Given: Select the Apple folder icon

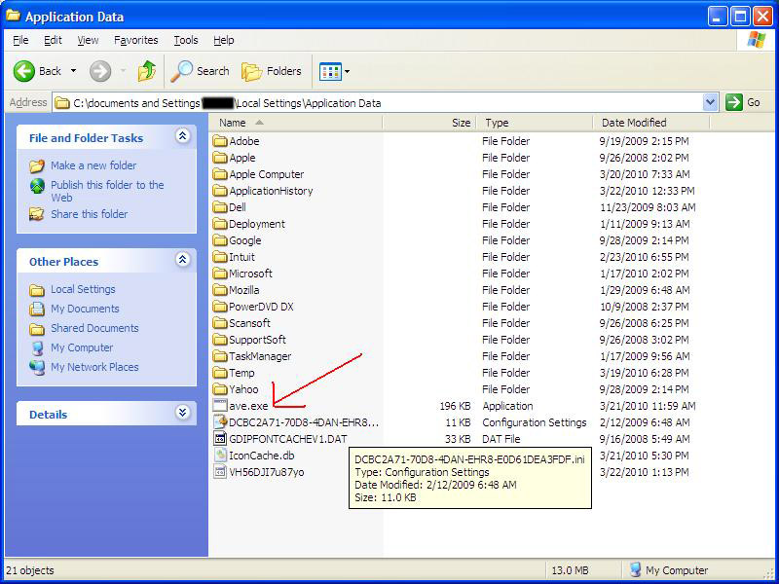Looking at the screenshot, I should (220, 158).
